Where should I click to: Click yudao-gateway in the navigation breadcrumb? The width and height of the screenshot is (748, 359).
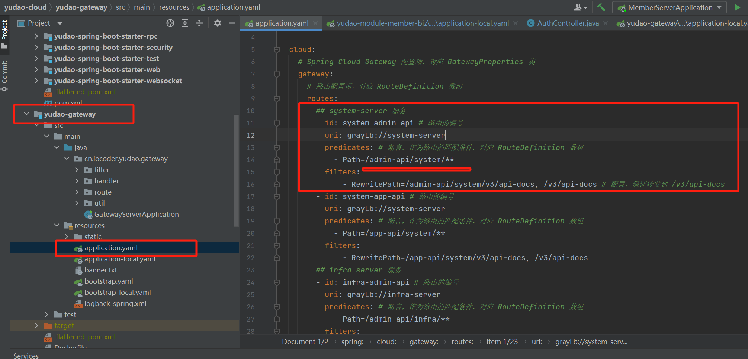(x=81, y=7)
